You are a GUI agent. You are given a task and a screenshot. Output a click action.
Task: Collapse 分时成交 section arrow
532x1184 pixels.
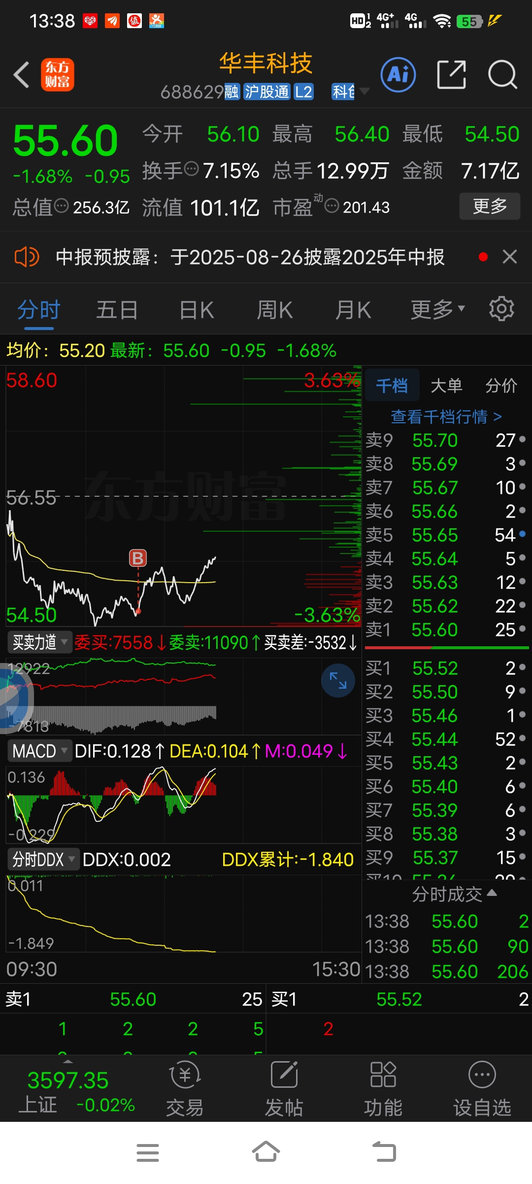pyautogui.click(x=492, y=892)
